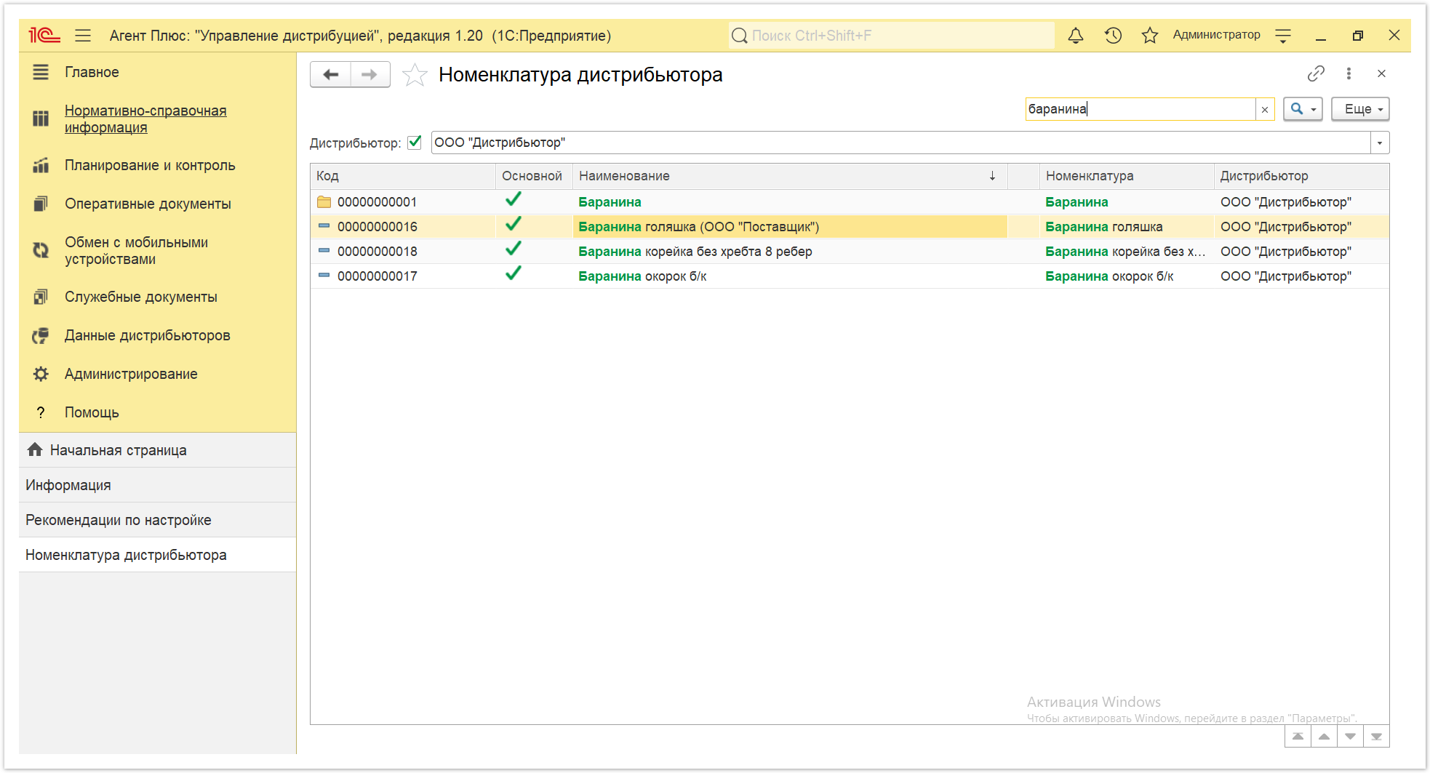Focus the global Поиск field
The width and height of the screenshot is (1430, 773).
[892, 35]
